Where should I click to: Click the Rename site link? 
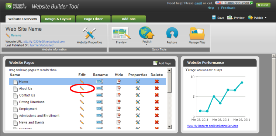pos(16,35)
